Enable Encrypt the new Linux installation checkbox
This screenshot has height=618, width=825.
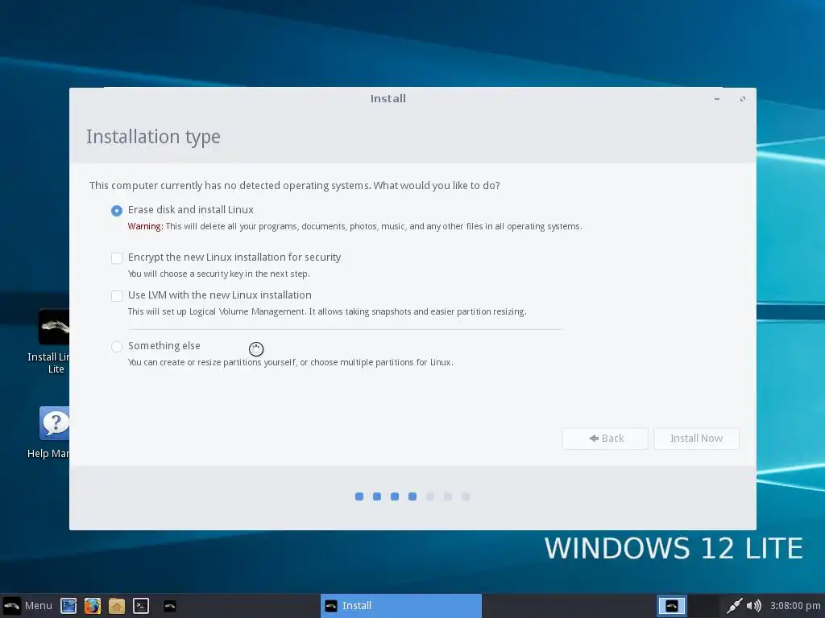117,258
